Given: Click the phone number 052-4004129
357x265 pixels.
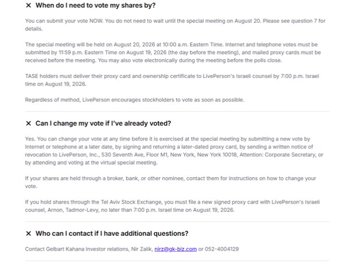Looking at the screenshot, I should coord(222,249).
